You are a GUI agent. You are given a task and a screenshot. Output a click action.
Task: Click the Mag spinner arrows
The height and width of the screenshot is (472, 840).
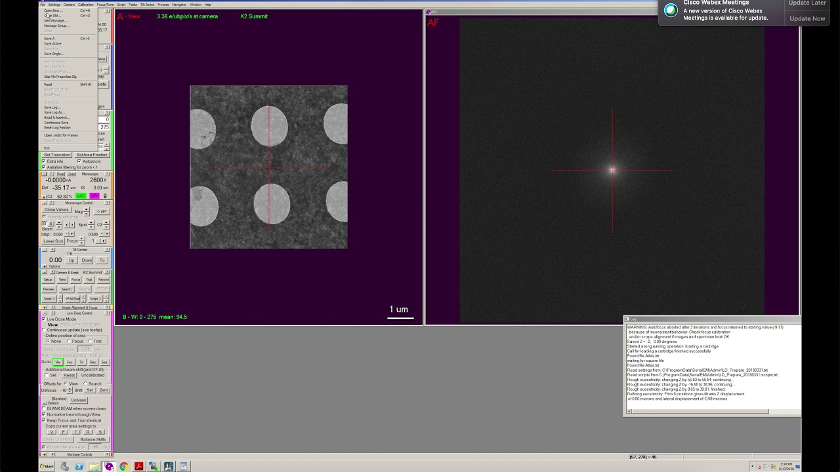(87, 211)
